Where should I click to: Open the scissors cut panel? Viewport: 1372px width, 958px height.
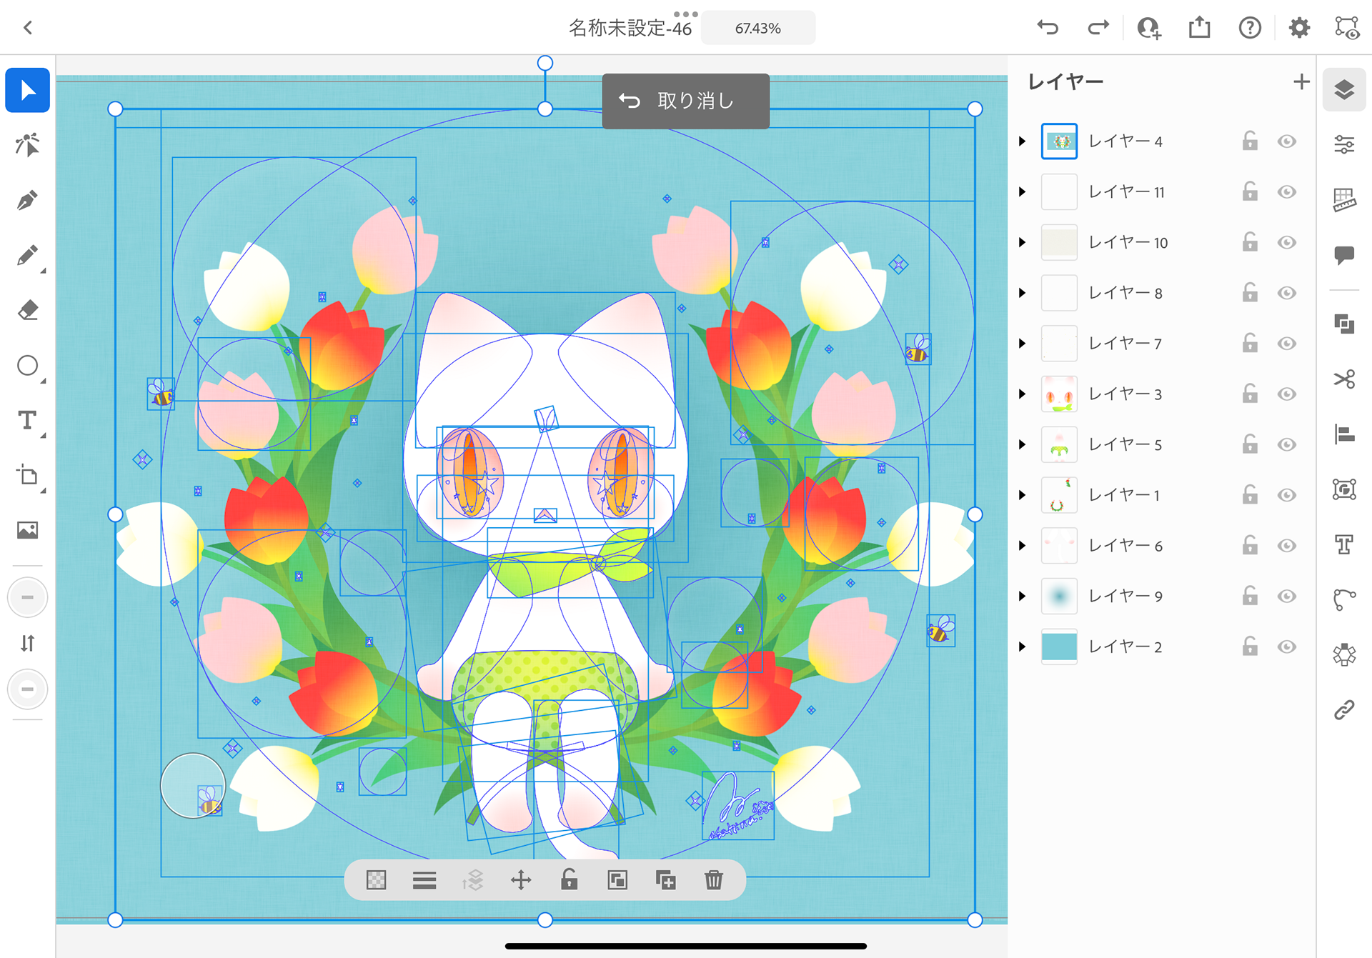[x=1344, y=379]
